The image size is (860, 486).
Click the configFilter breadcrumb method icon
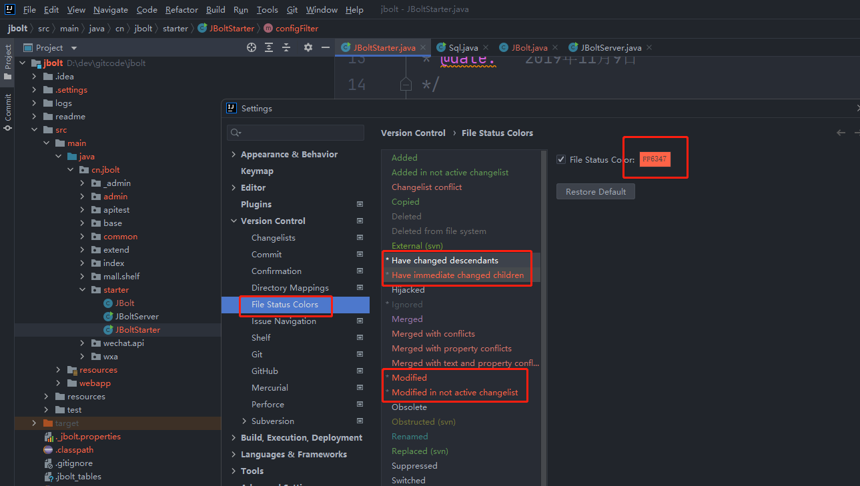tap(269, 29)
